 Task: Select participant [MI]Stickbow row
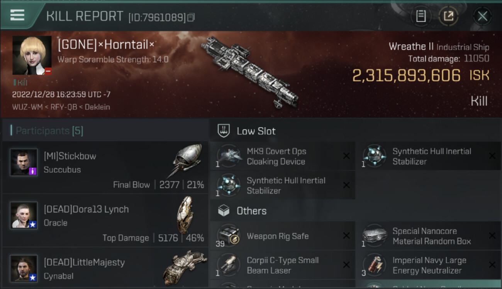click(x=105, y=167)
